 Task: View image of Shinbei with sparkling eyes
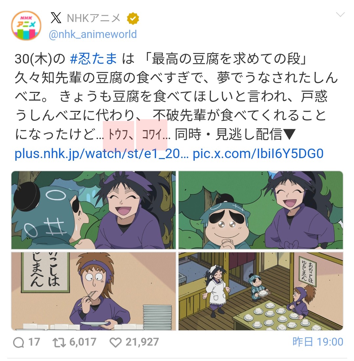(261, 210)
